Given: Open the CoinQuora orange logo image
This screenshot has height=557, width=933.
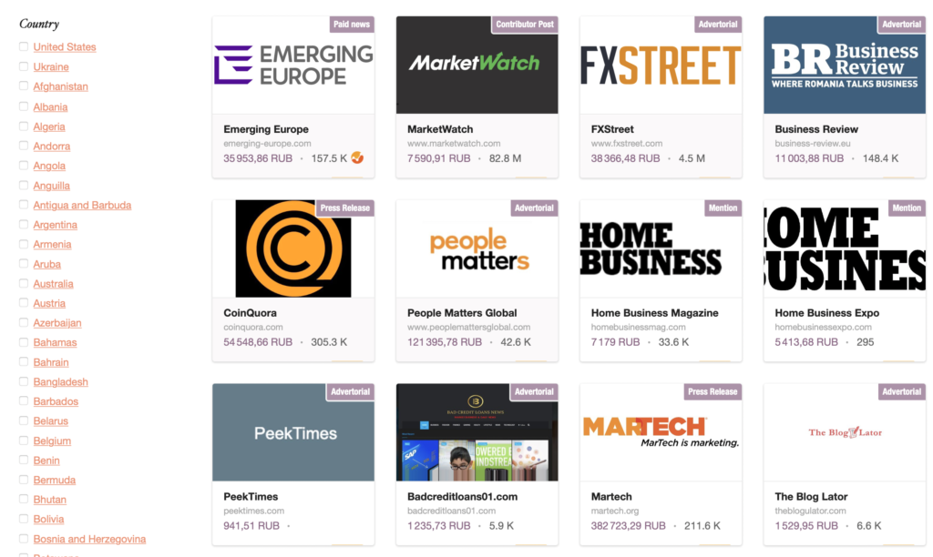Looking at the screenshot, I should click(293, 248).
